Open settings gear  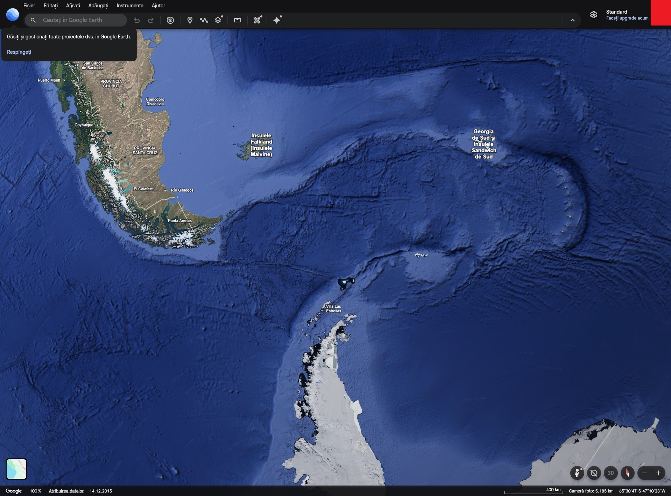pyautogui.click(x=594, y=15)
